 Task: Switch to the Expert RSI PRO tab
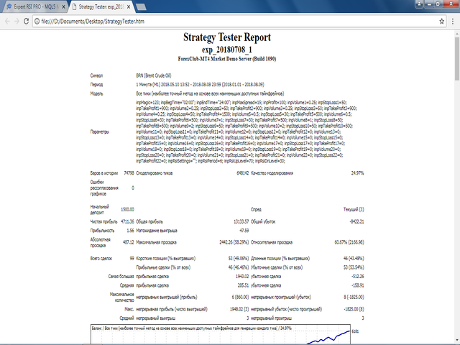coord(36,6)
